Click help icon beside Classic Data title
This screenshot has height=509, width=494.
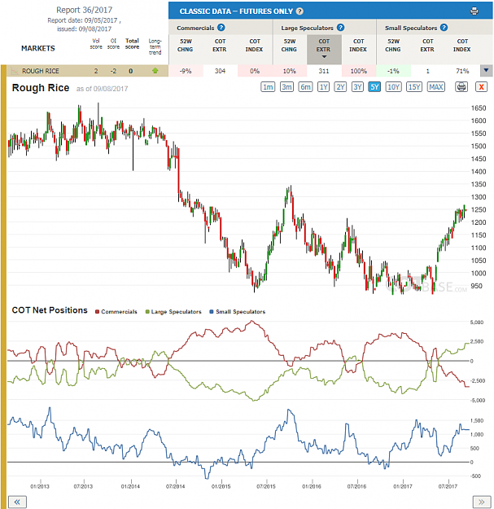click(x=299, y=11)
